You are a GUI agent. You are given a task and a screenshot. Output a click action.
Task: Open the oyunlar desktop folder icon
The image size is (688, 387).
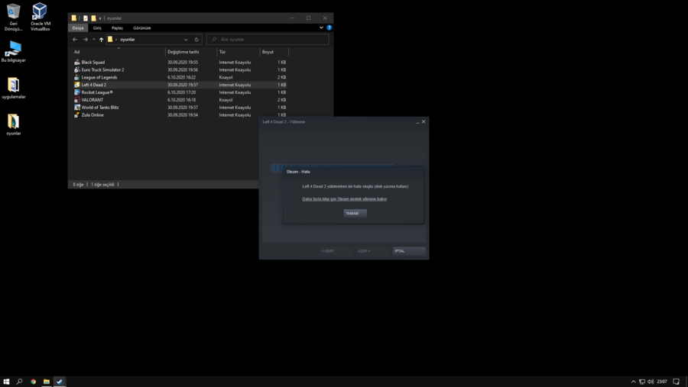pyautogui.click(x=14, y=124)
